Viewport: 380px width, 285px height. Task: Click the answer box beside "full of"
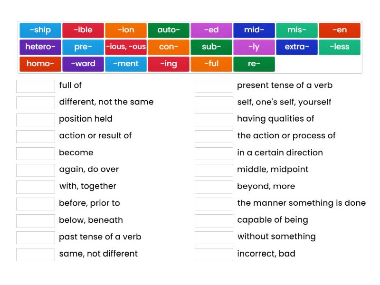[x=35, y=86]
